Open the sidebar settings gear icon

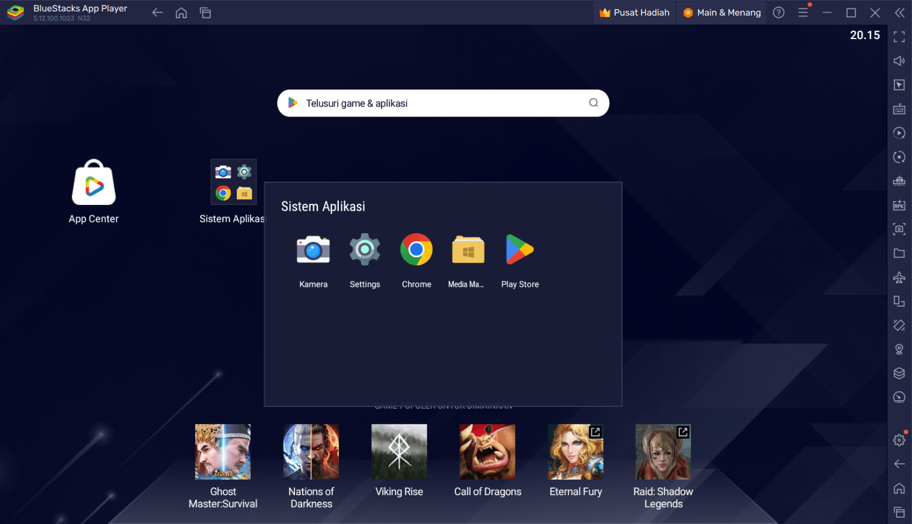pyautogui.click(x=899, y=440)
